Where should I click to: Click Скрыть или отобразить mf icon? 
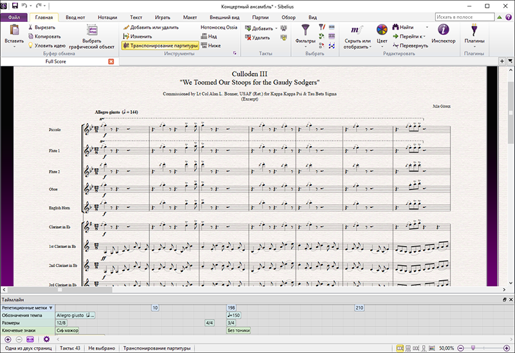[357, 30]
